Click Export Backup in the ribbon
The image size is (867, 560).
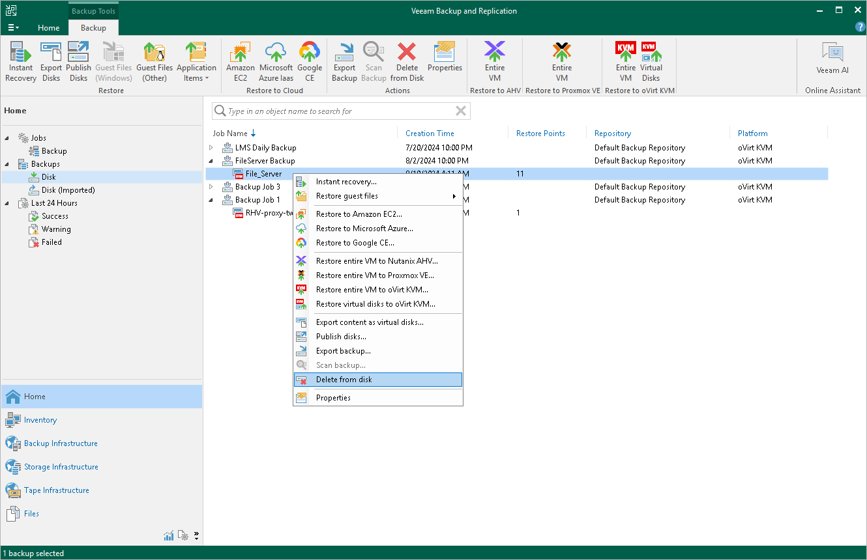click(x=344, y=62)
